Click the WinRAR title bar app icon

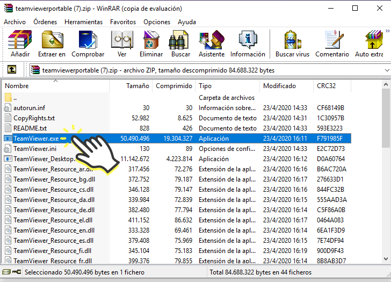tap(9, 8)
